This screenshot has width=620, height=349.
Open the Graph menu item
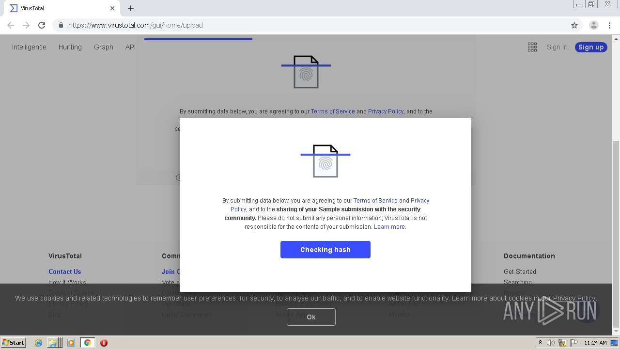click(104, 47)
